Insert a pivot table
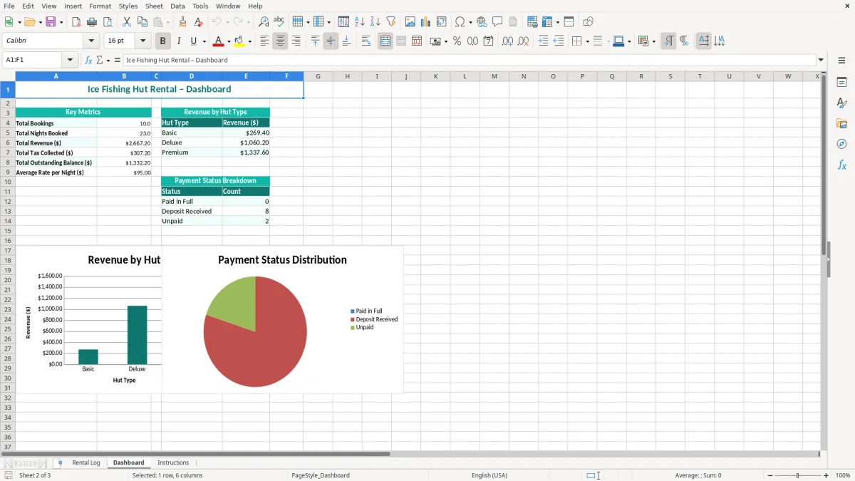This screenshot has width=855, height=481. point(442,22)
